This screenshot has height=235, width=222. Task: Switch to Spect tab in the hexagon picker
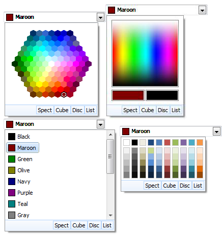45,110
